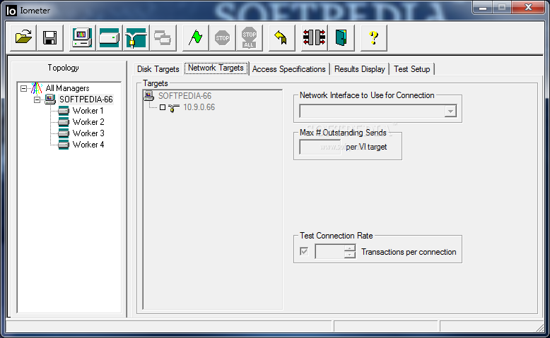
Task: Start tests with the green flag
Action: pyautogui.click(x=195, y=37)
